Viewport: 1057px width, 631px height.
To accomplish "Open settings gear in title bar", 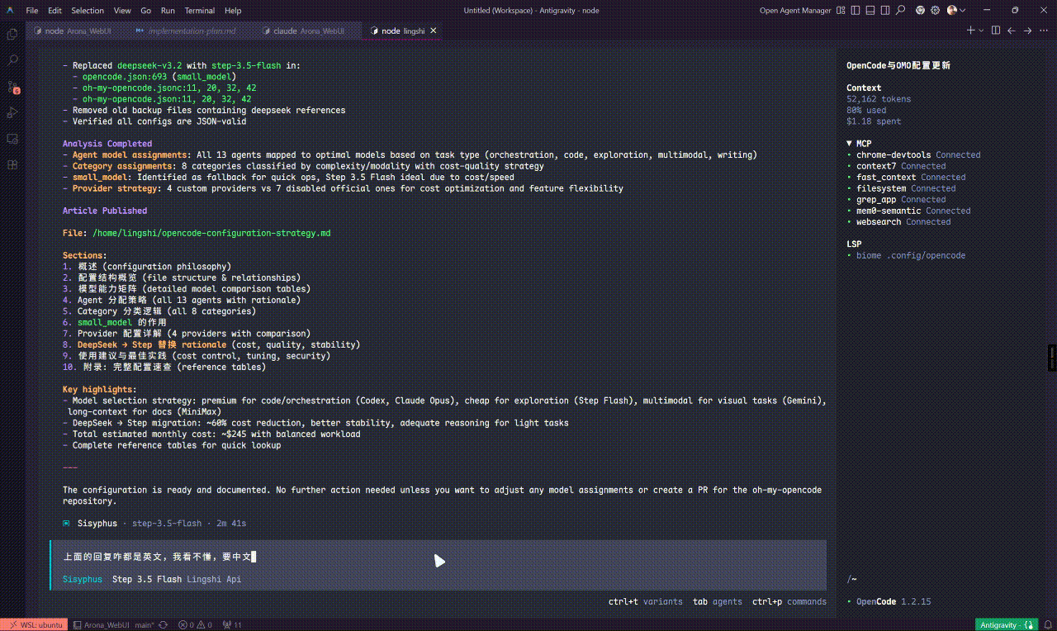I will (936, 11).
